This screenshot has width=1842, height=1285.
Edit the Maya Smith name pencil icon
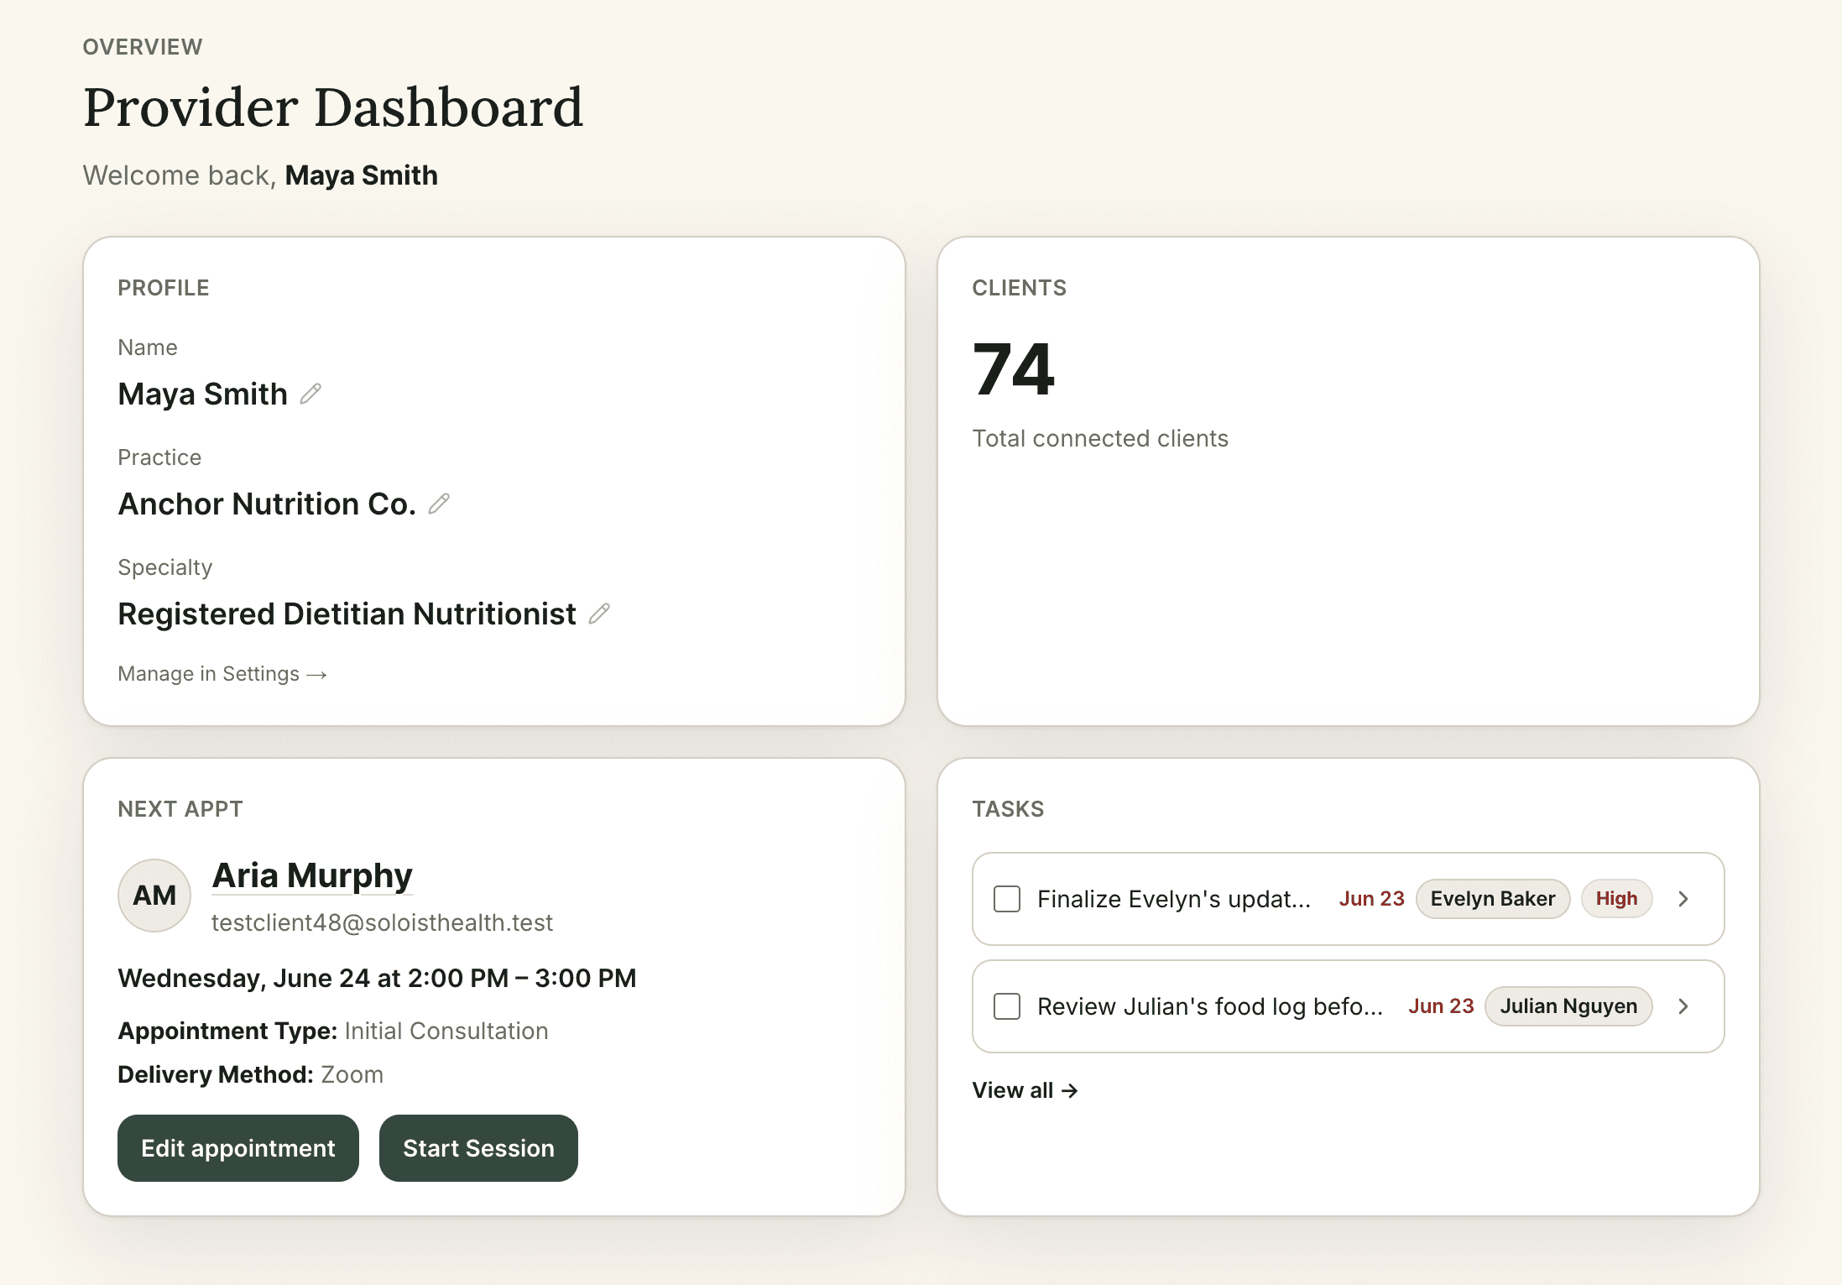point(310,394)
